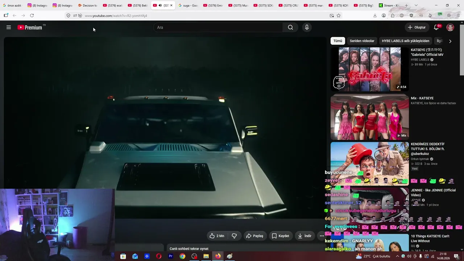Open more actions three-dot menu under video
Screen dimensions: 464x261
coord(321,236)
